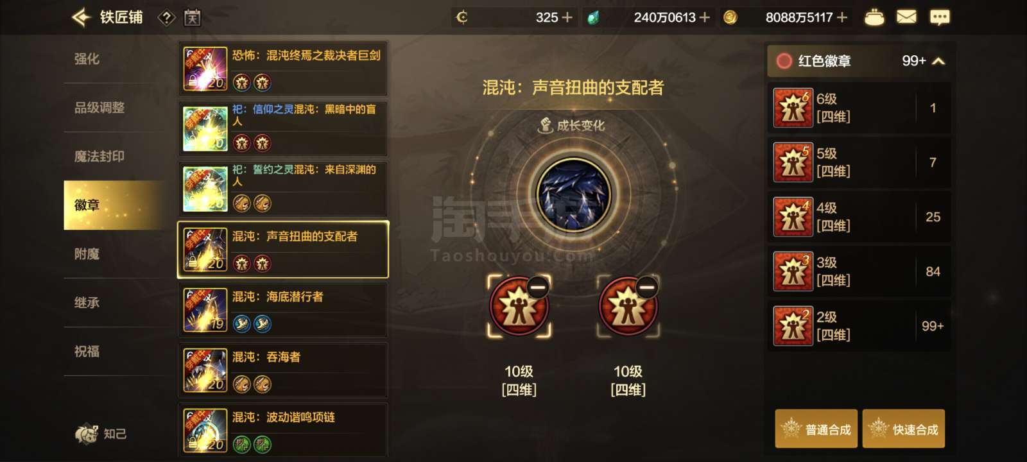Open the chat bubble icon

pyautogui.click(x=940, y=17)
